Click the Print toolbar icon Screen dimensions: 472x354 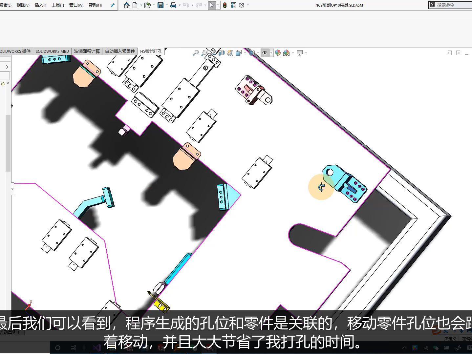[x=173, y=5]
